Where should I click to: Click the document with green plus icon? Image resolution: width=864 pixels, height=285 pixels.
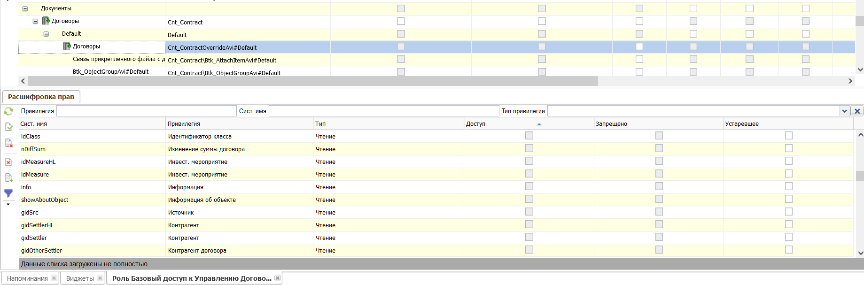(x=8, y=177)
